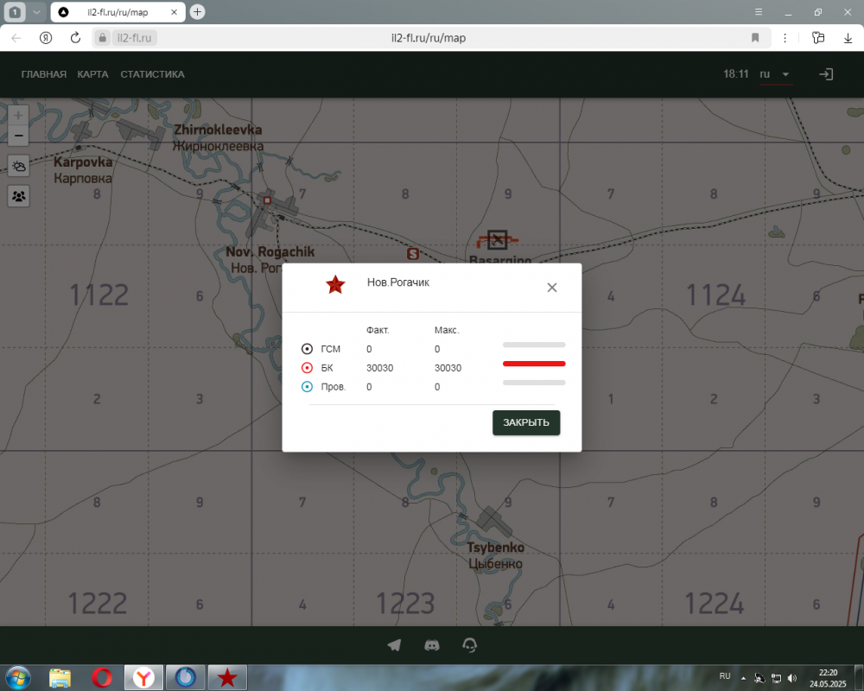Open the Discord link in footer

coord(432,644)
